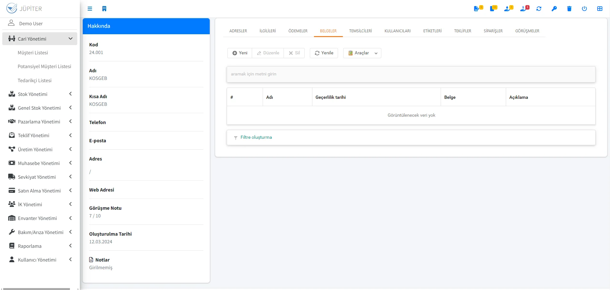Image resolution: width=610 pixels, height=290 pixels.
Task: Collapse the Cari Yönetimi menu chevron
Action: coord(71,39)
